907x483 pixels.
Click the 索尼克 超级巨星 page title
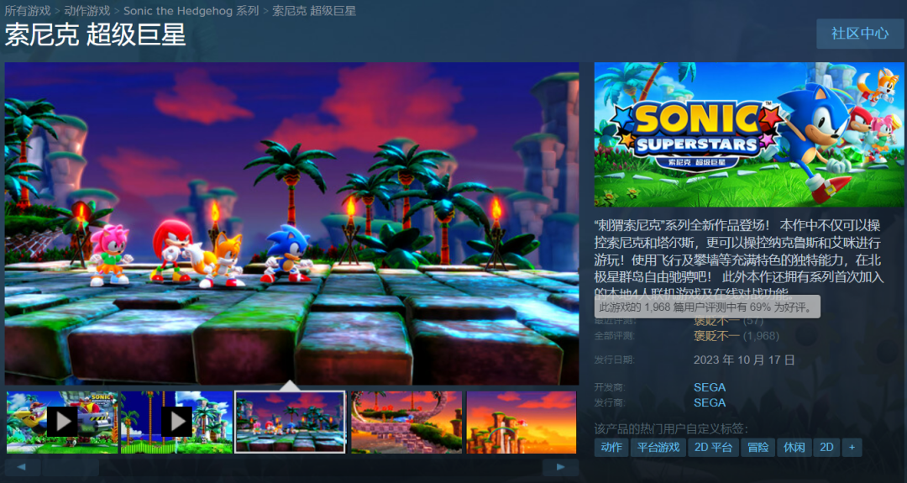pyautogui.click(x=96, y=35)
